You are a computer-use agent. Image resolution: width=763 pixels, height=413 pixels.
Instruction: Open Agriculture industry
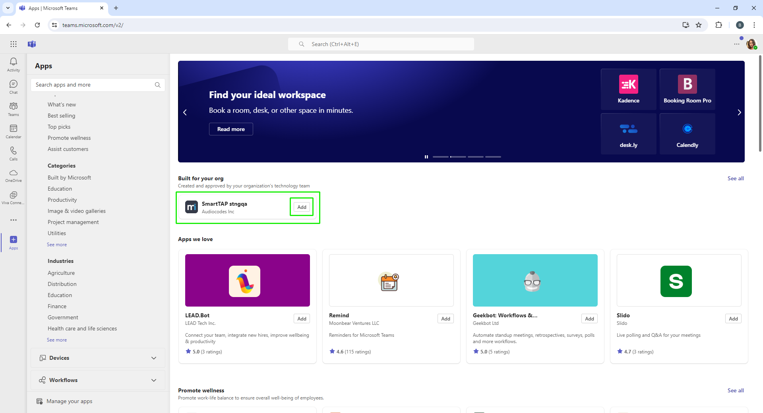point(61,273)
